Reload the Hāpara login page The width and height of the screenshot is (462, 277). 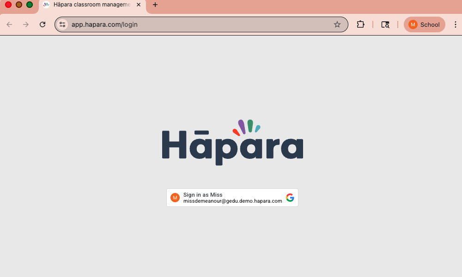[43, 24]
